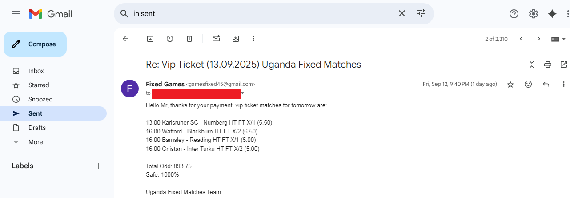Delete this email with trash icon
This screenshot has width=570, height=198.
pyautogui.click(x=189, y=39)
